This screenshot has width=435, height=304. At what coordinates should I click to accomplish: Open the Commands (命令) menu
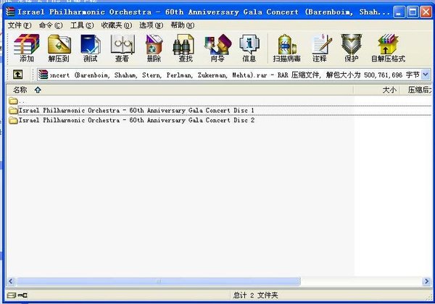point(51,25)
